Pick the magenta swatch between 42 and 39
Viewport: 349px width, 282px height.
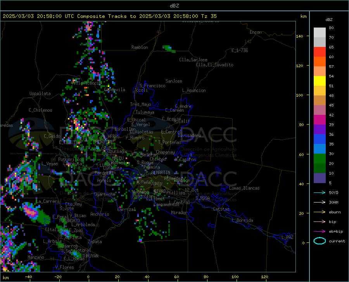click(320, 120)
